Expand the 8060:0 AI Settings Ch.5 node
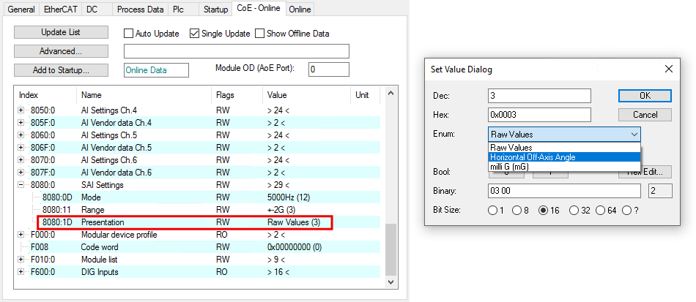The height and width of the screenshot is (302, 696). coord(21,135)
